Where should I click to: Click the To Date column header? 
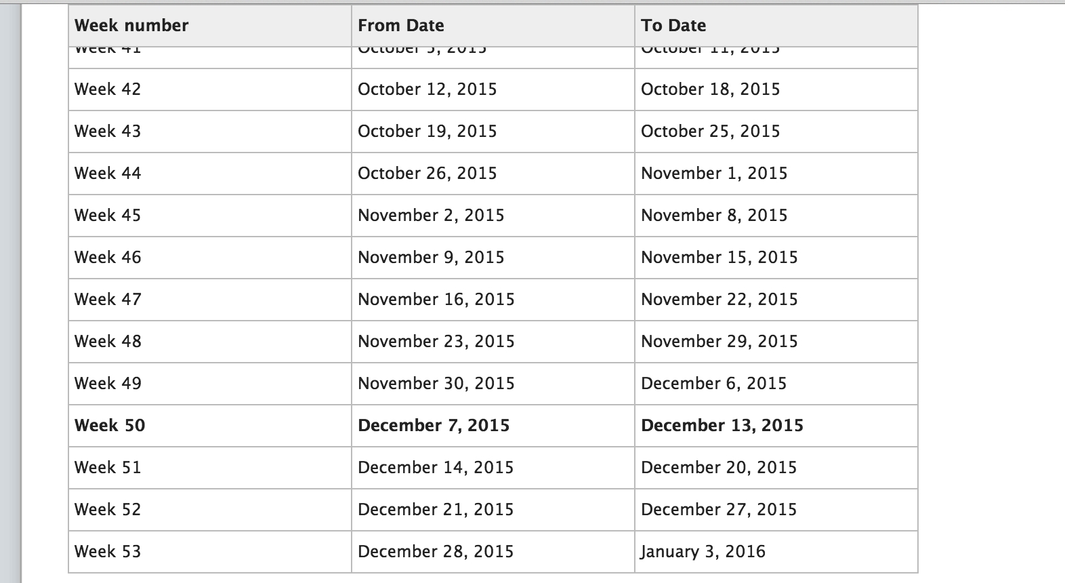pos(776,26)
